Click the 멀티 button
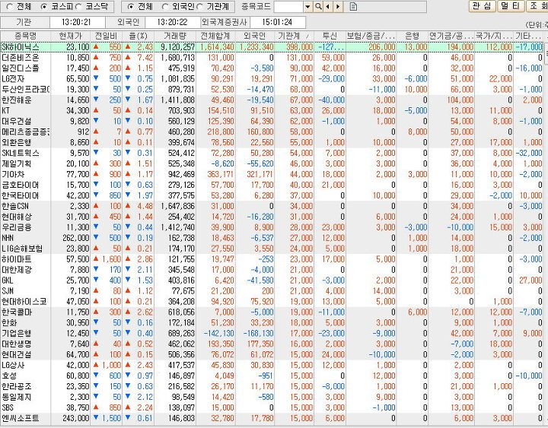Viewport: 548px width, 428px height. 510,5
